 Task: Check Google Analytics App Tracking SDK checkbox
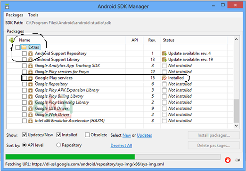[x=25, y=66]
